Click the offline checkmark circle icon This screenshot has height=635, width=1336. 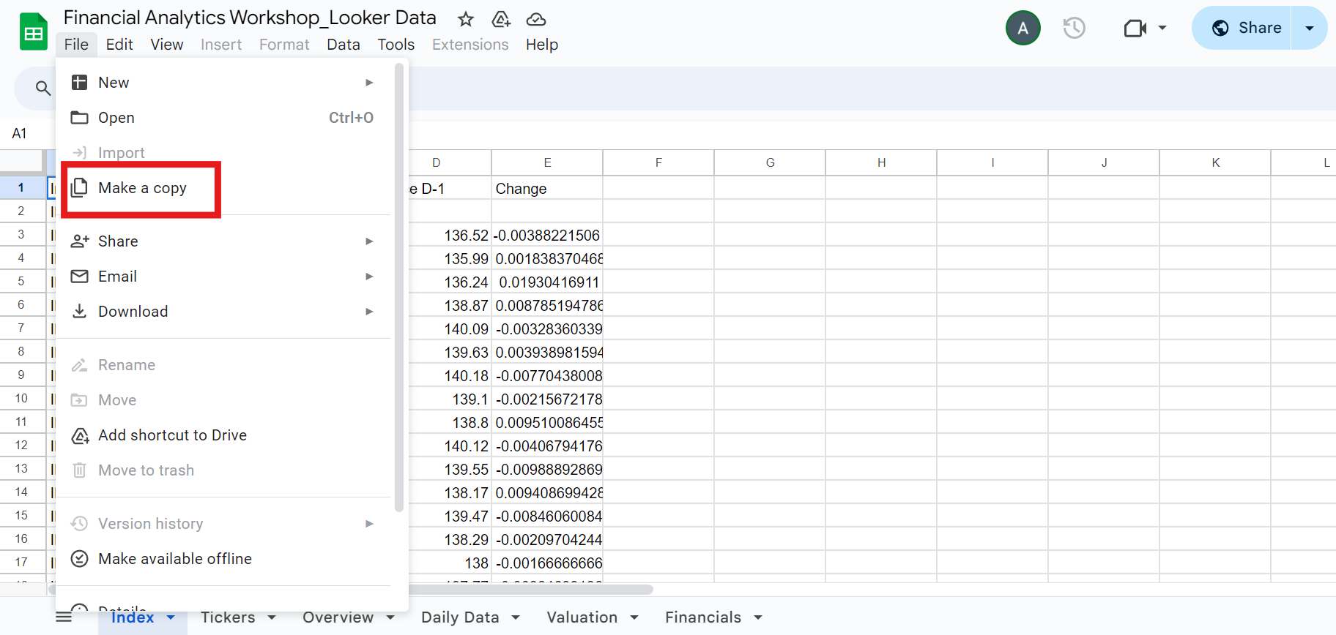click(x=79, y=559)
